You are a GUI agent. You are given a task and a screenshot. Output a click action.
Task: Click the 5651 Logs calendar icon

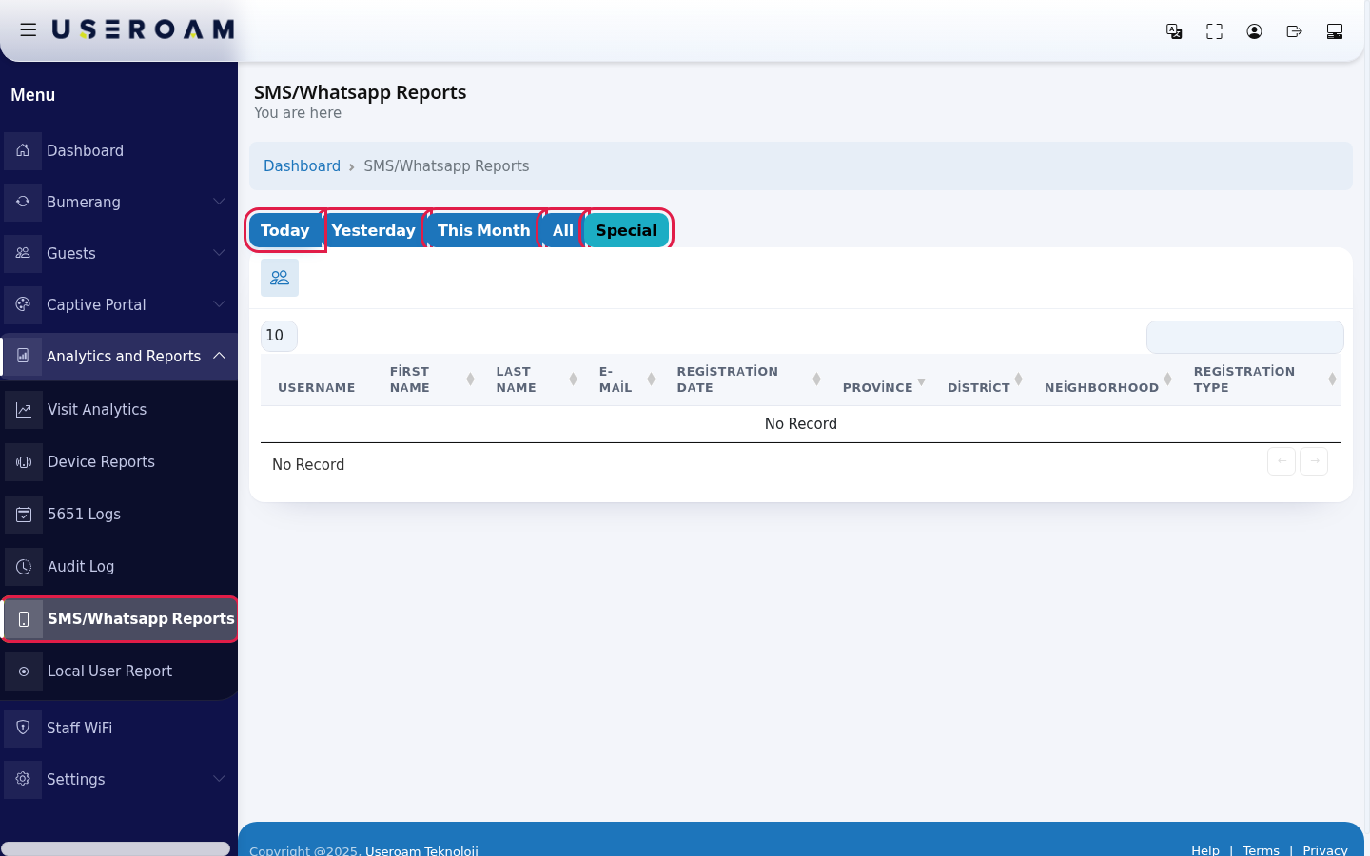pos(24,515)
